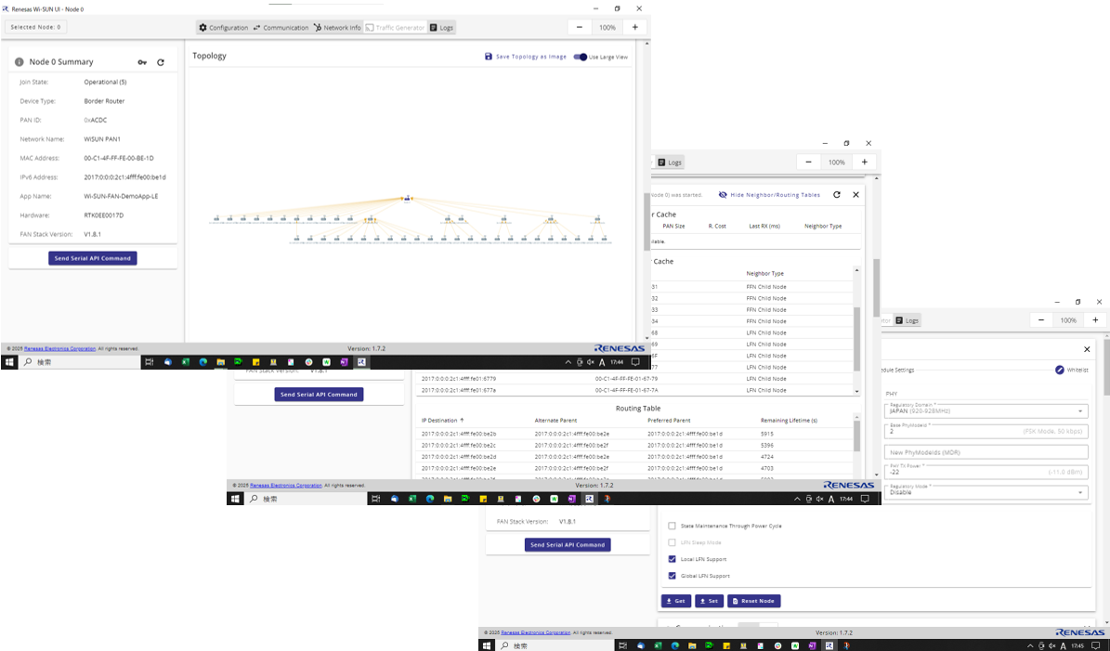Click the Save Topology as Image disk icon
The width and height of the screenshot is (1110, 651).
pos(489,57)
